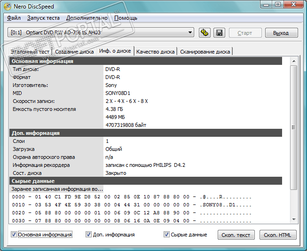Click the capacity value 4.38 ГБ
Viewport: 307px width, 251px height.
(114, 109)
